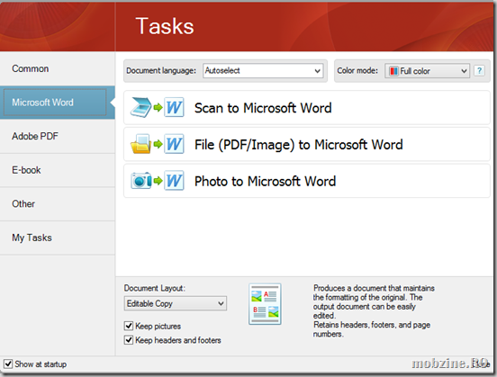Toggle Keep headers and footers checkbox

[129, 340]
